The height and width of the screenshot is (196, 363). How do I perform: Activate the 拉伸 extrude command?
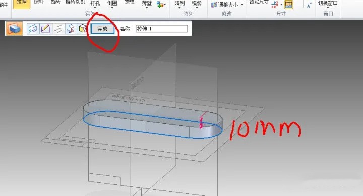tap(22, 3)
